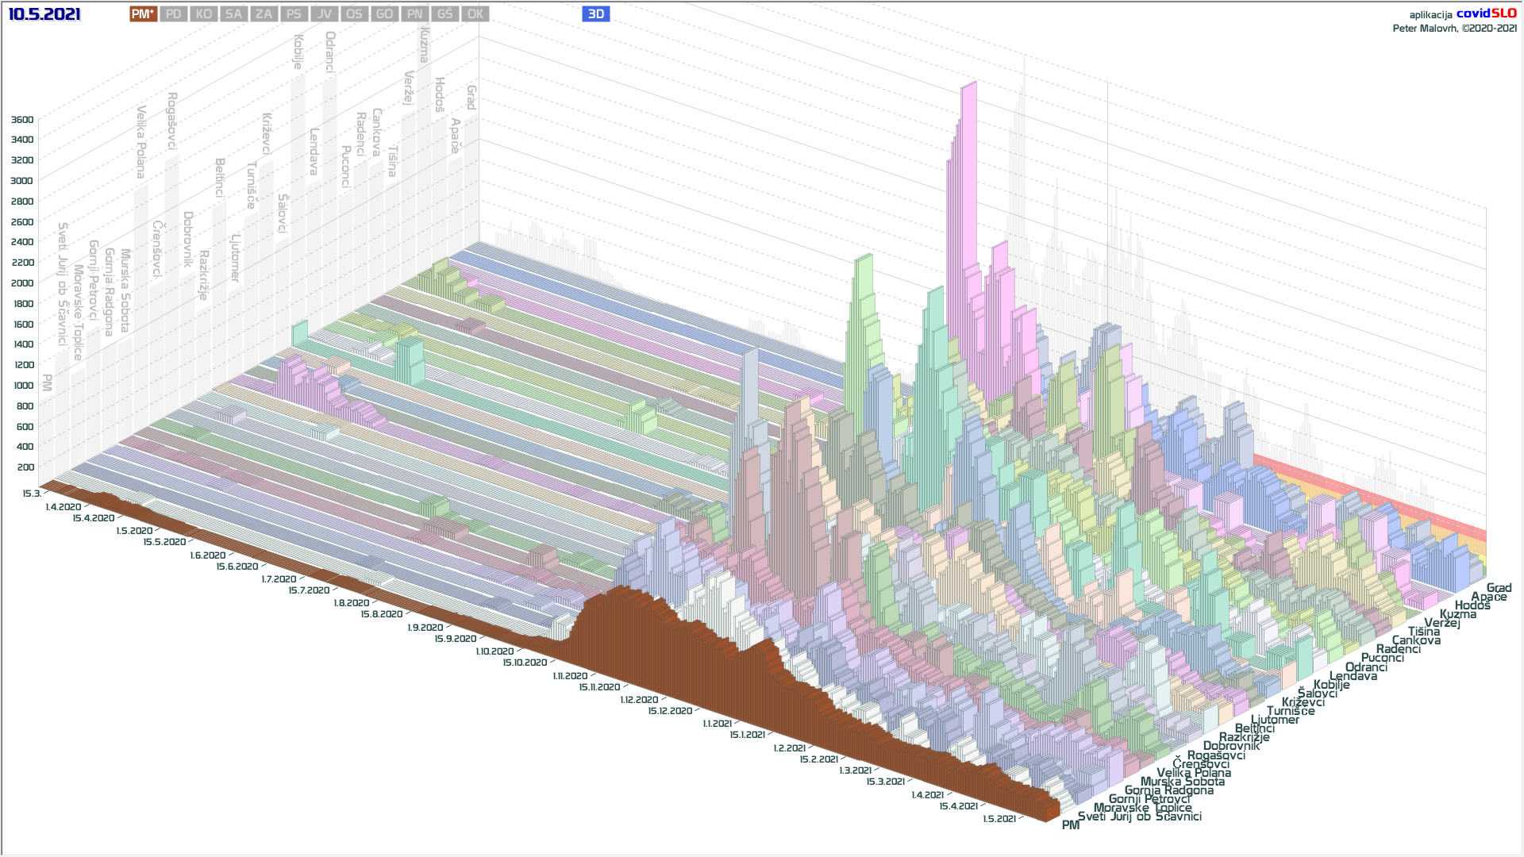Viewport: 1524px width, 857px height.
Task: Switch to the OS region tab
Action: pyautogui.click(x=354, y=14)
